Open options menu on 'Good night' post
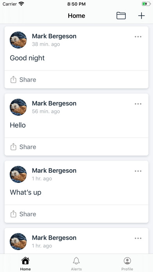The width and height of the screenshot is (153, 272). [138, 37]
